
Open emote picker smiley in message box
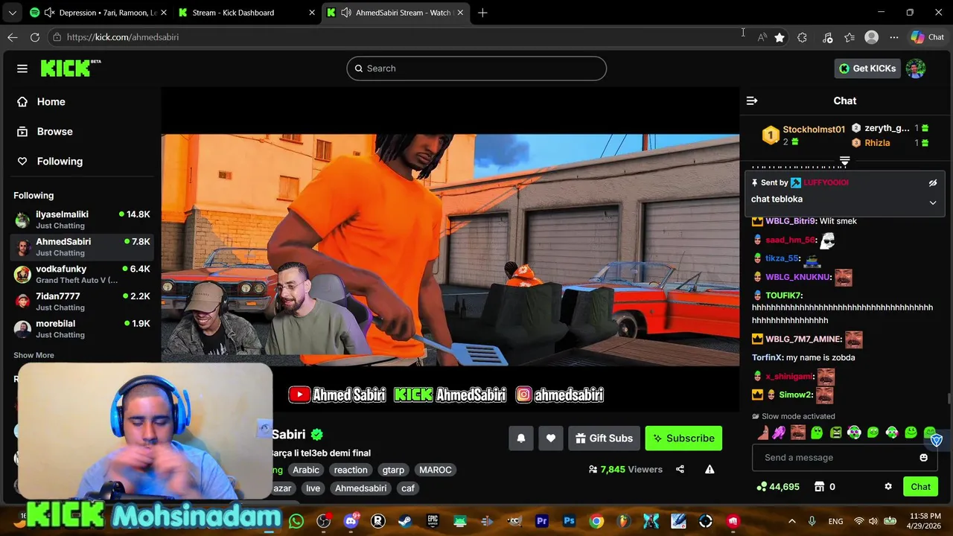point(924,458)
